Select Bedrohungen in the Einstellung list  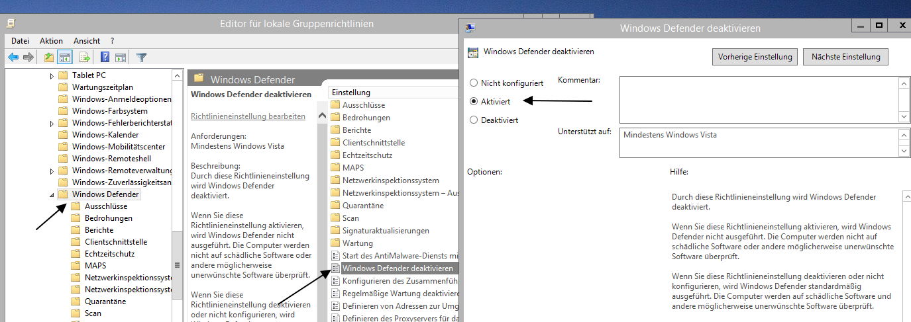pyautogui.click(x=366, y=118)
